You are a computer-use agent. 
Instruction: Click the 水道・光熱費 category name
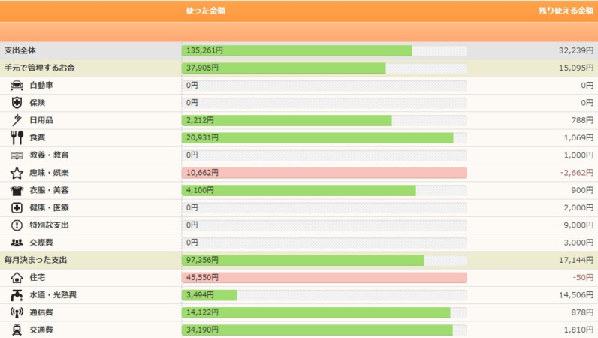(x=53, y=295)
